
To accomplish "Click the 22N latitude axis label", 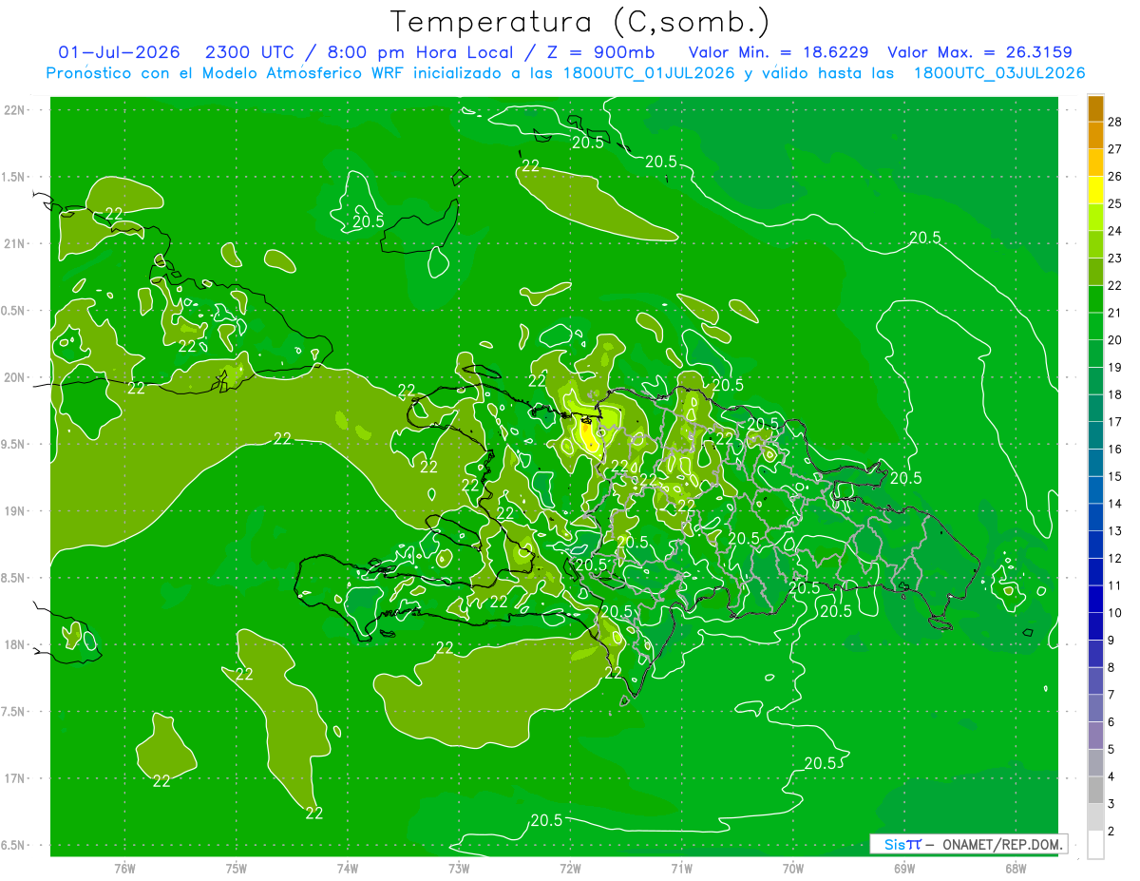I will pyautogui.click(x=16, y=109).
